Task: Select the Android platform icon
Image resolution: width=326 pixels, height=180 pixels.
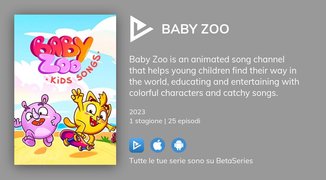Action: coord(179,145)
